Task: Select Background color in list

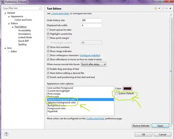Action: (x=81, y=105)
